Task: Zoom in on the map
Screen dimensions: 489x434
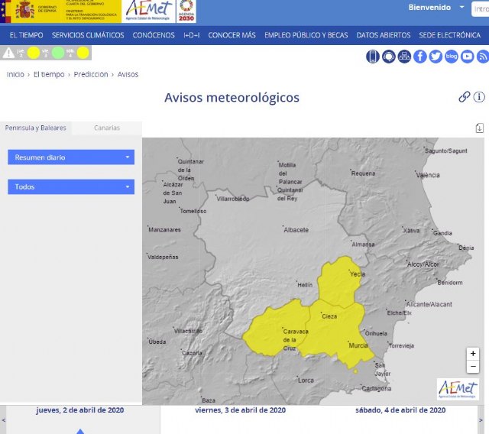Action: pos(474,354)
